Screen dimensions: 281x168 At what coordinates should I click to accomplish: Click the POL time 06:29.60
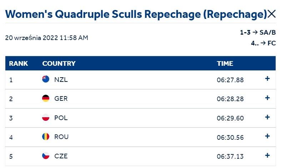click(230, 118)
